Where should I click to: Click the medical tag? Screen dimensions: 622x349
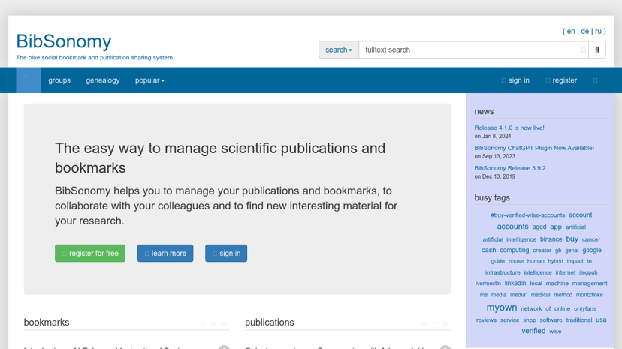click(540, 295)
